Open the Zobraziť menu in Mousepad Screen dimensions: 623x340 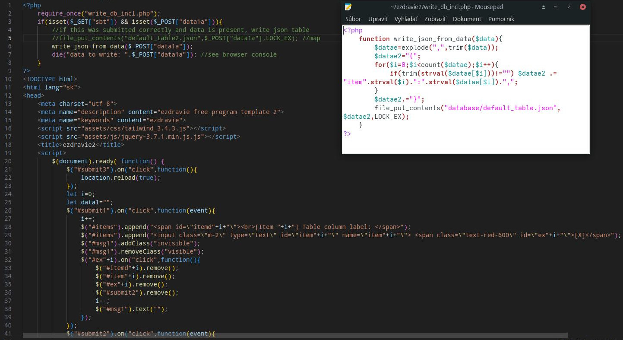click(x=435, y=19)
